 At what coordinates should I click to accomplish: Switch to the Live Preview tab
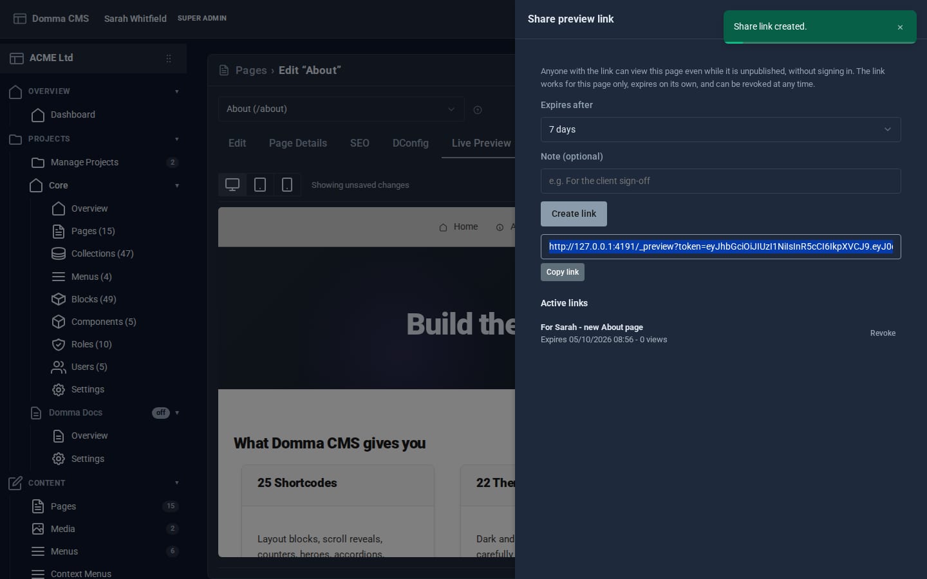coord(481,143)
